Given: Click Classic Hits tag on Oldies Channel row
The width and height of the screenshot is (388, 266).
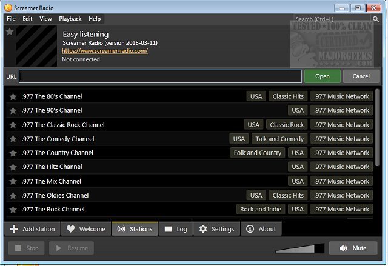Looking at the screenshot, I should (x=288, y=196).
